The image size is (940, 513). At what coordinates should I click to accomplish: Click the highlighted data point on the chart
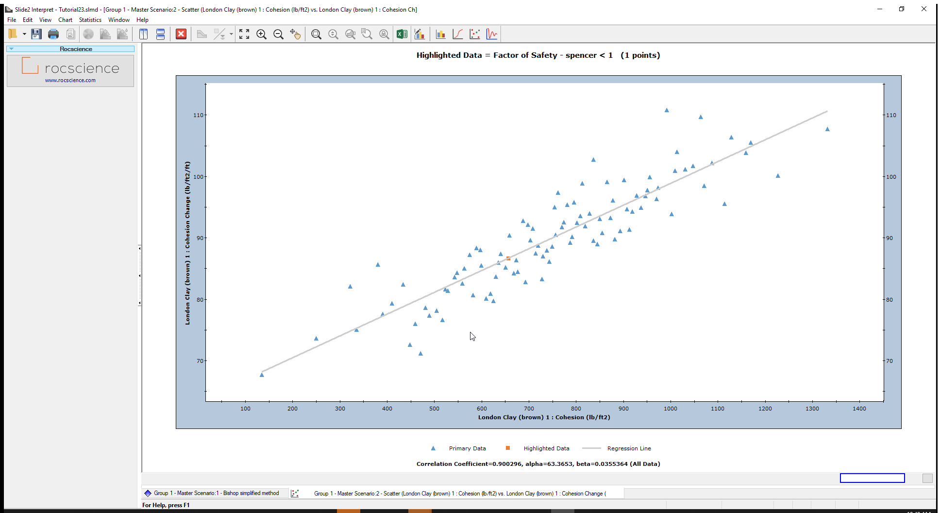(508, 258)
